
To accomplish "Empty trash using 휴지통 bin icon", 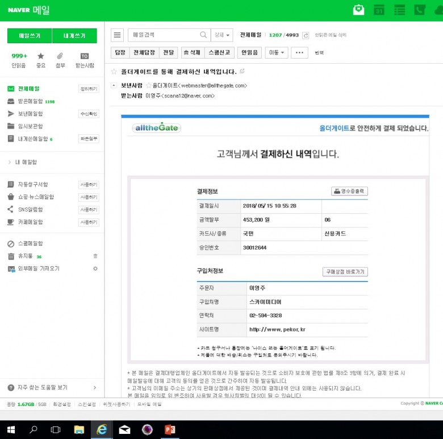I will (x=95, y=256).
